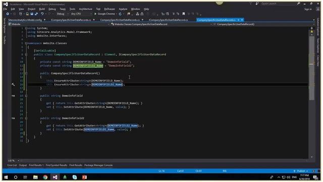323x182 pixels.
Task: Click the Save All icon
Action: click(36, 14)
